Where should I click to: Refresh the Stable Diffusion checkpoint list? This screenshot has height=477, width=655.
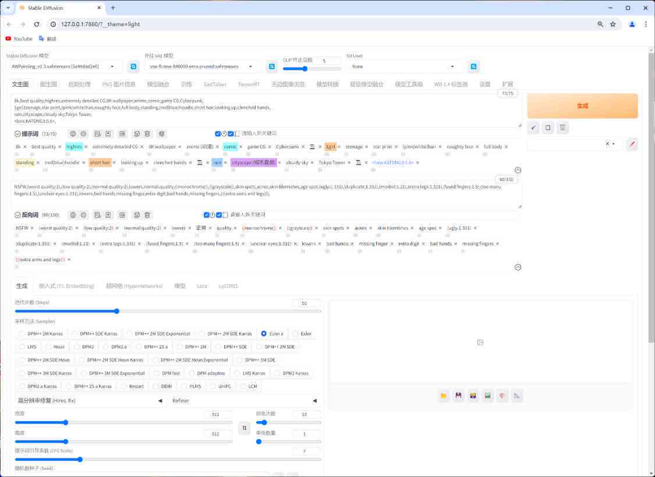133,66
